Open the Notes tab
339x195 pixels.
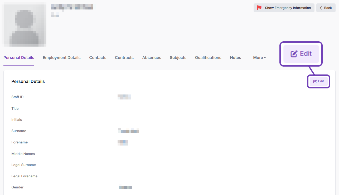tap(235, 58)
